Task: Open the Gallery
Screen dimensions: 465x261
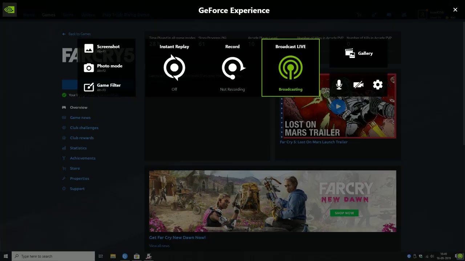Action: [359, 53]
